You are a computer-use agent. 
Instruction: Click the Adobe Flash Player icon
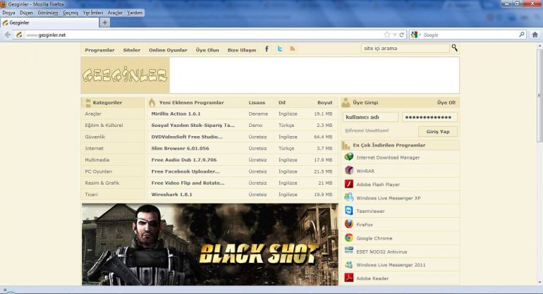pos(349,184)
